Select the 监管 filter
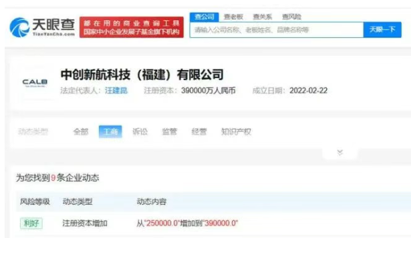 coord(170,131)
